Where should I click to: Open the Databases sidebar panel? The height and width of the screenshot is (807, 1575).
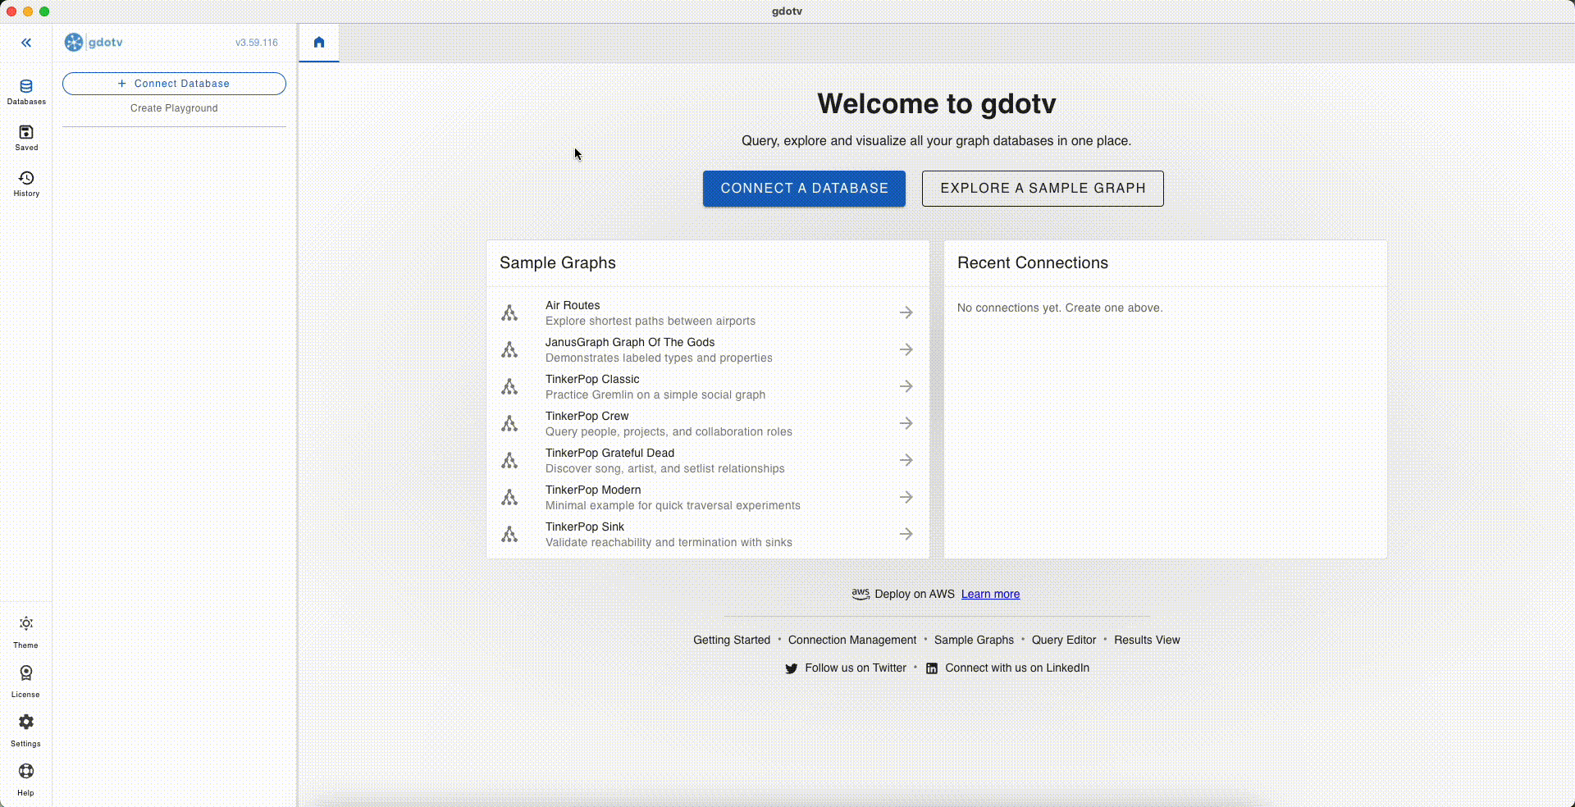26,91
